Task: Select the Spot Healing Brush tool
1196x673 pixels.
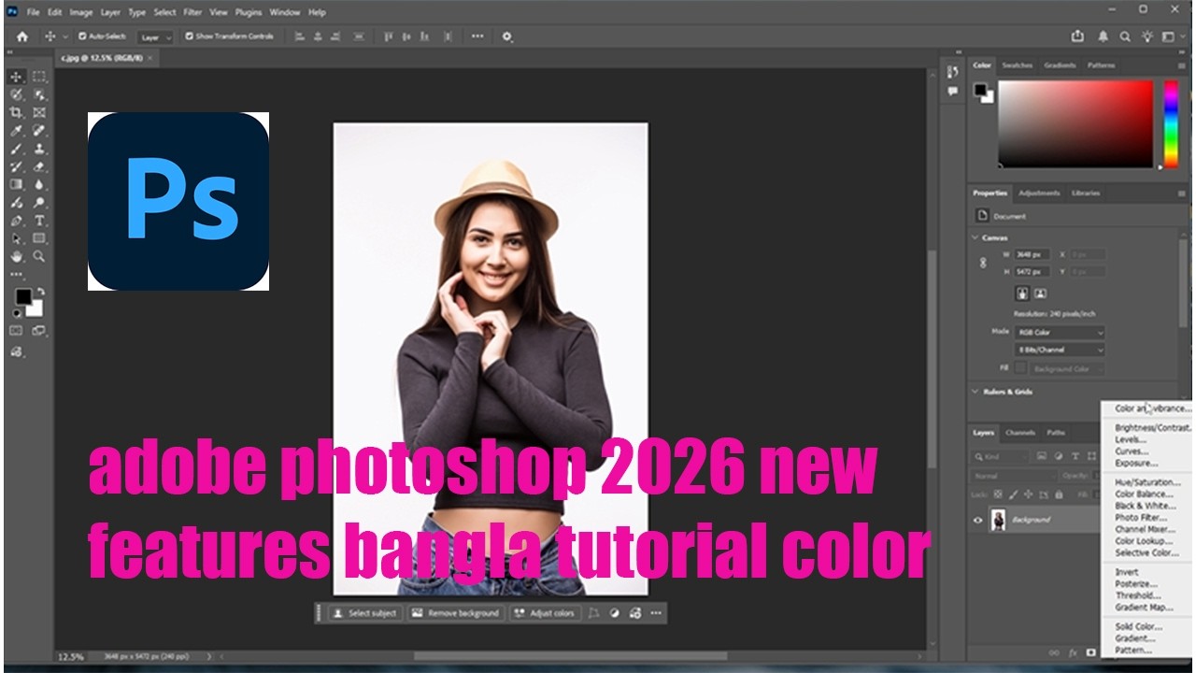Action: (39, 131)
